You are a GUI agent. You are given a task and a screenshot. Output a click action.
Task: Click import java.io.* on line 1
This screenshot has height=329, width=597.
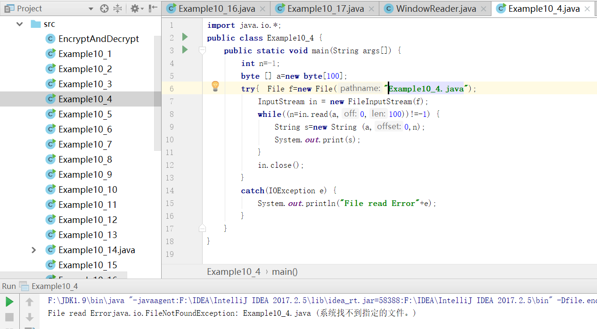tap(244, 25)
